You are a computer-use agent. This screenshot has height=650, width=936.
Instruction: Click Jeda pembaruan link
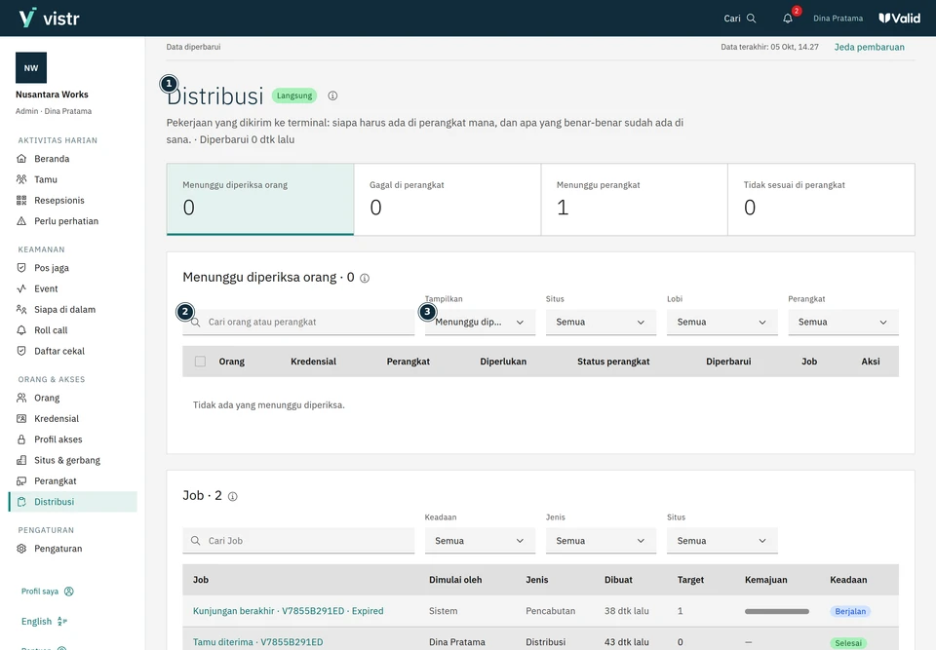point(869,47)
